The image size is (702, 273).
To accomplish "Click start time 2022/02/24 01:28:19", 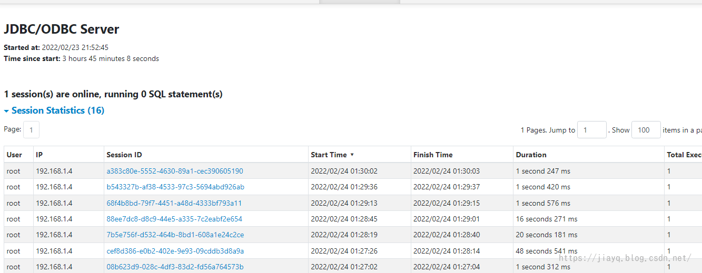I will coord(344,235).
